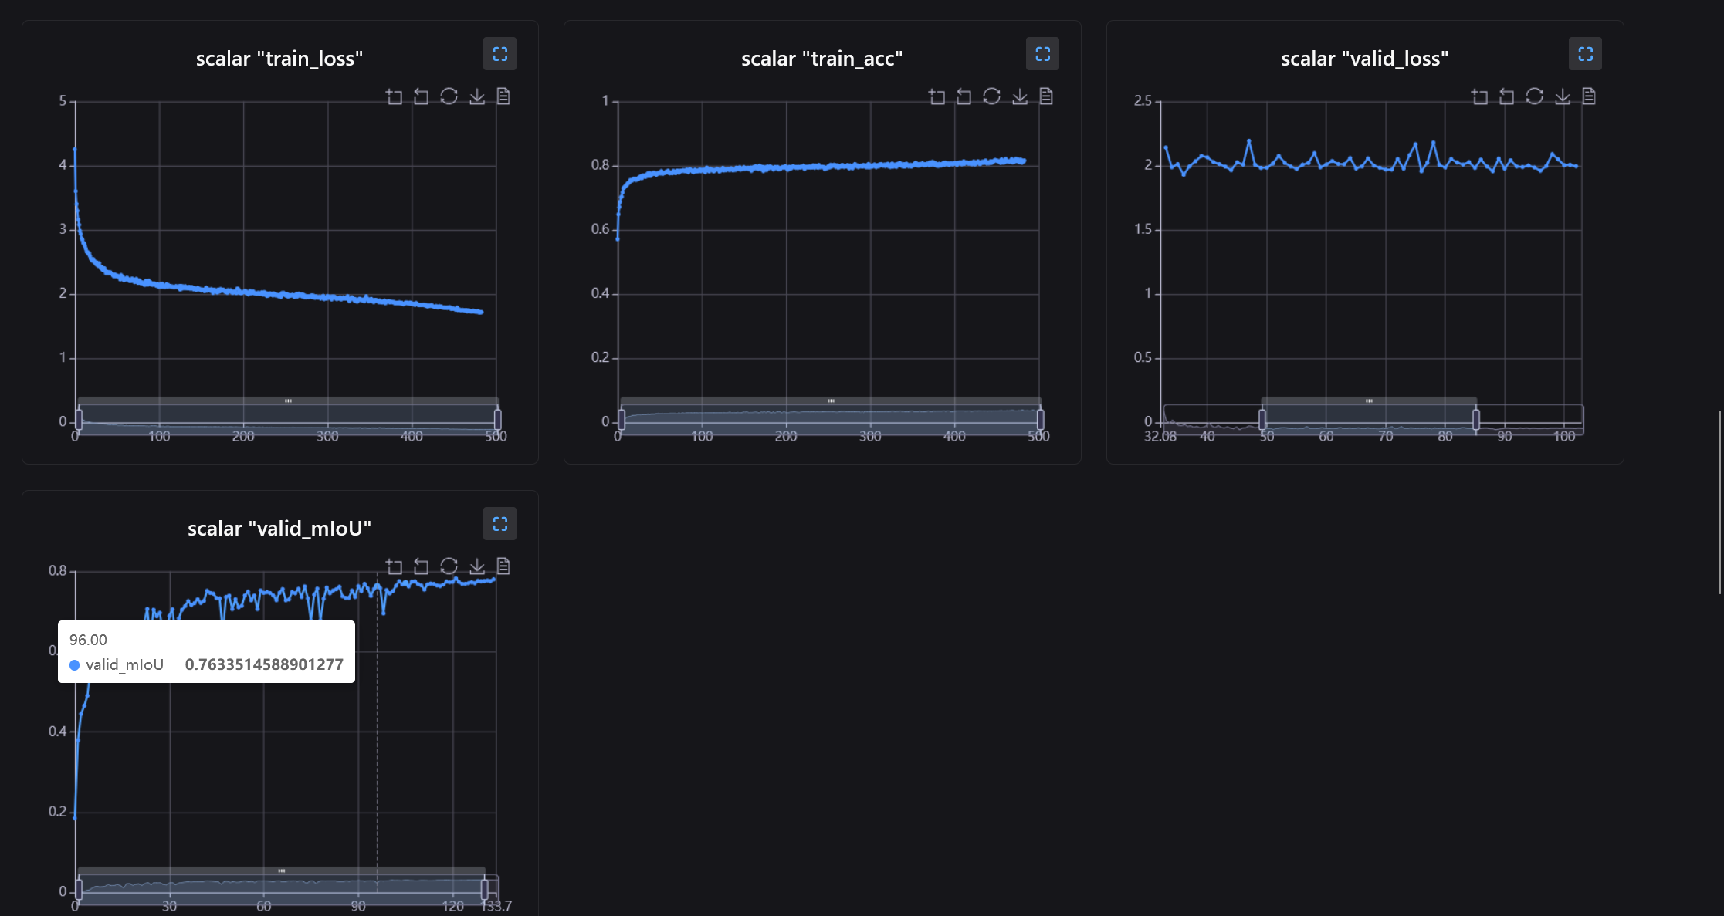Expand valid_loss chart to fullscreen

tap(1585, 54)
